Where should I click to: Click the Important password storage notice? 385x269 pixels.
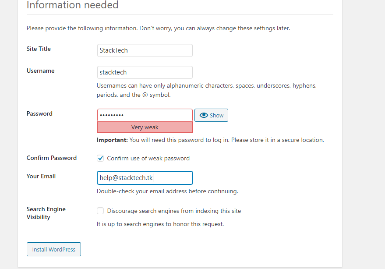[x=210, y=140]
